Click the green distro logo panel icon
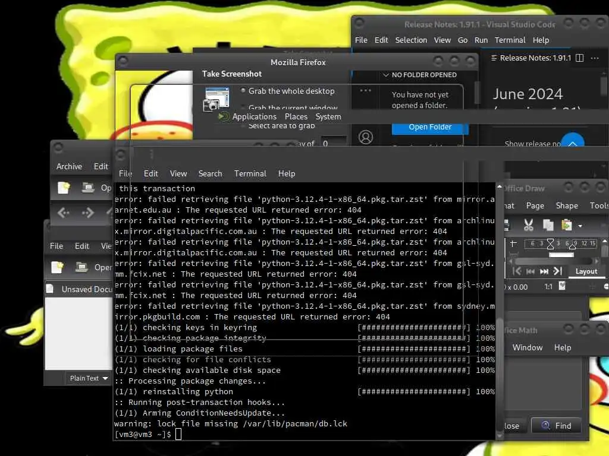 pyautogui.click(x=224, y=116)
